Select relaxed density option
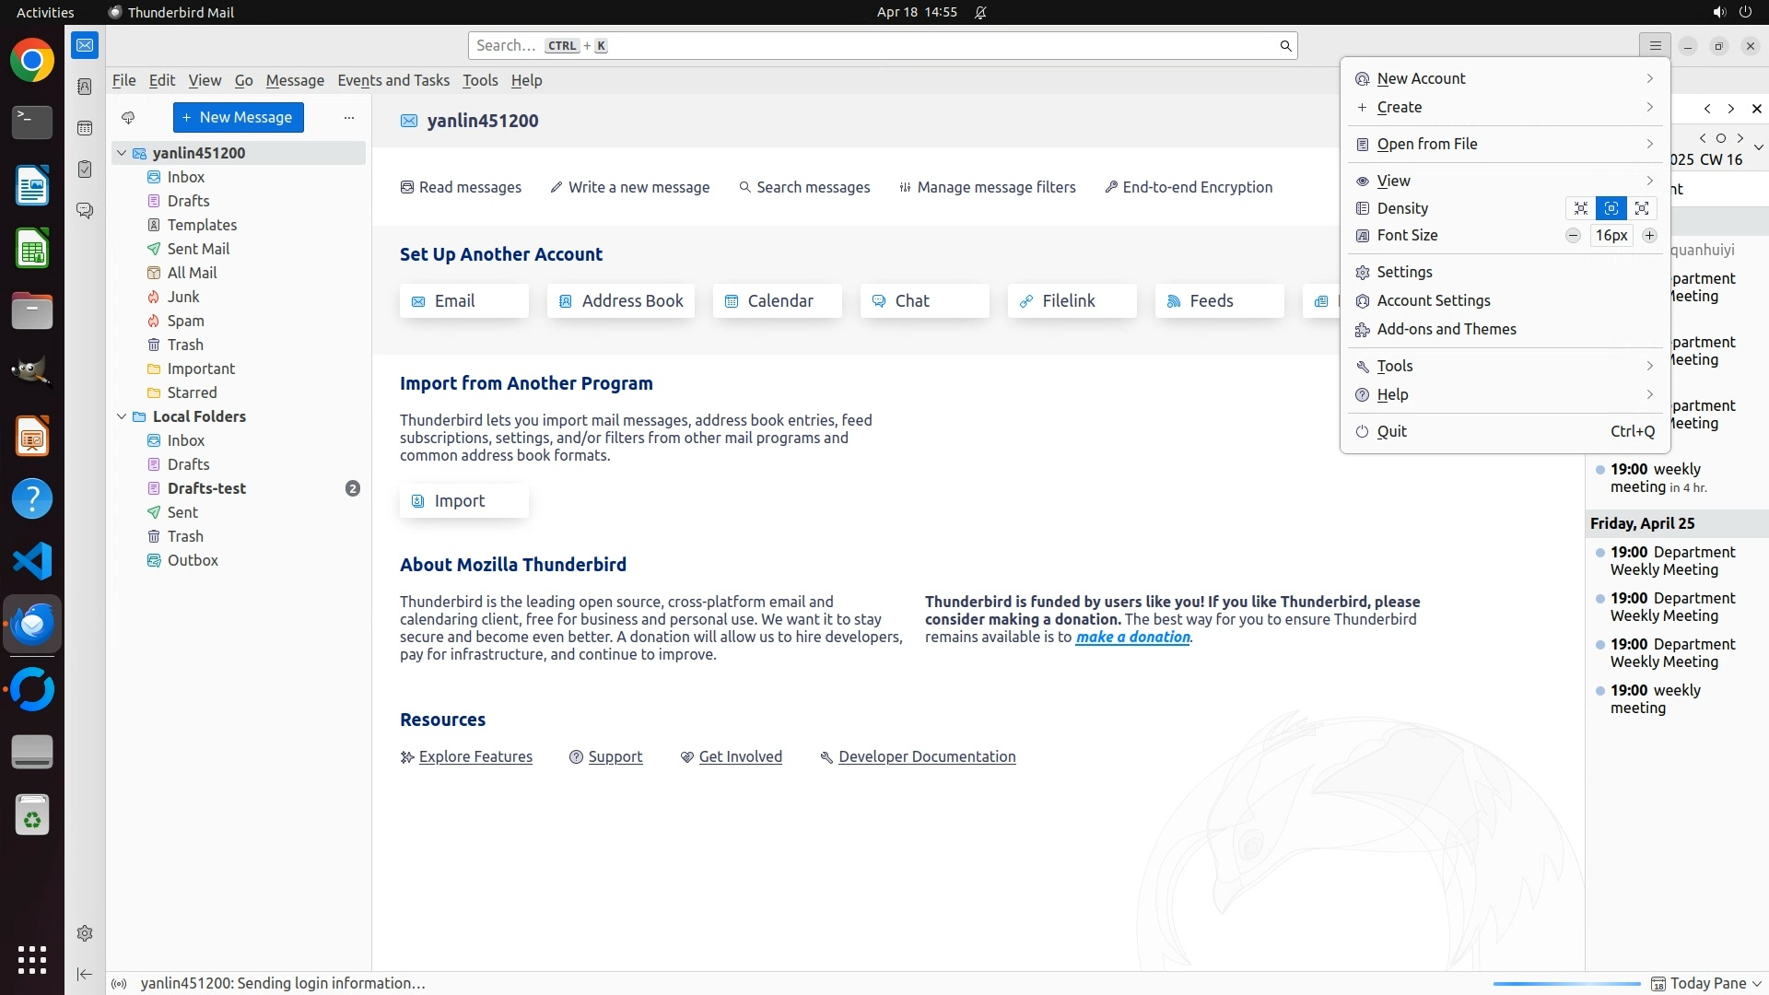 1642,208
